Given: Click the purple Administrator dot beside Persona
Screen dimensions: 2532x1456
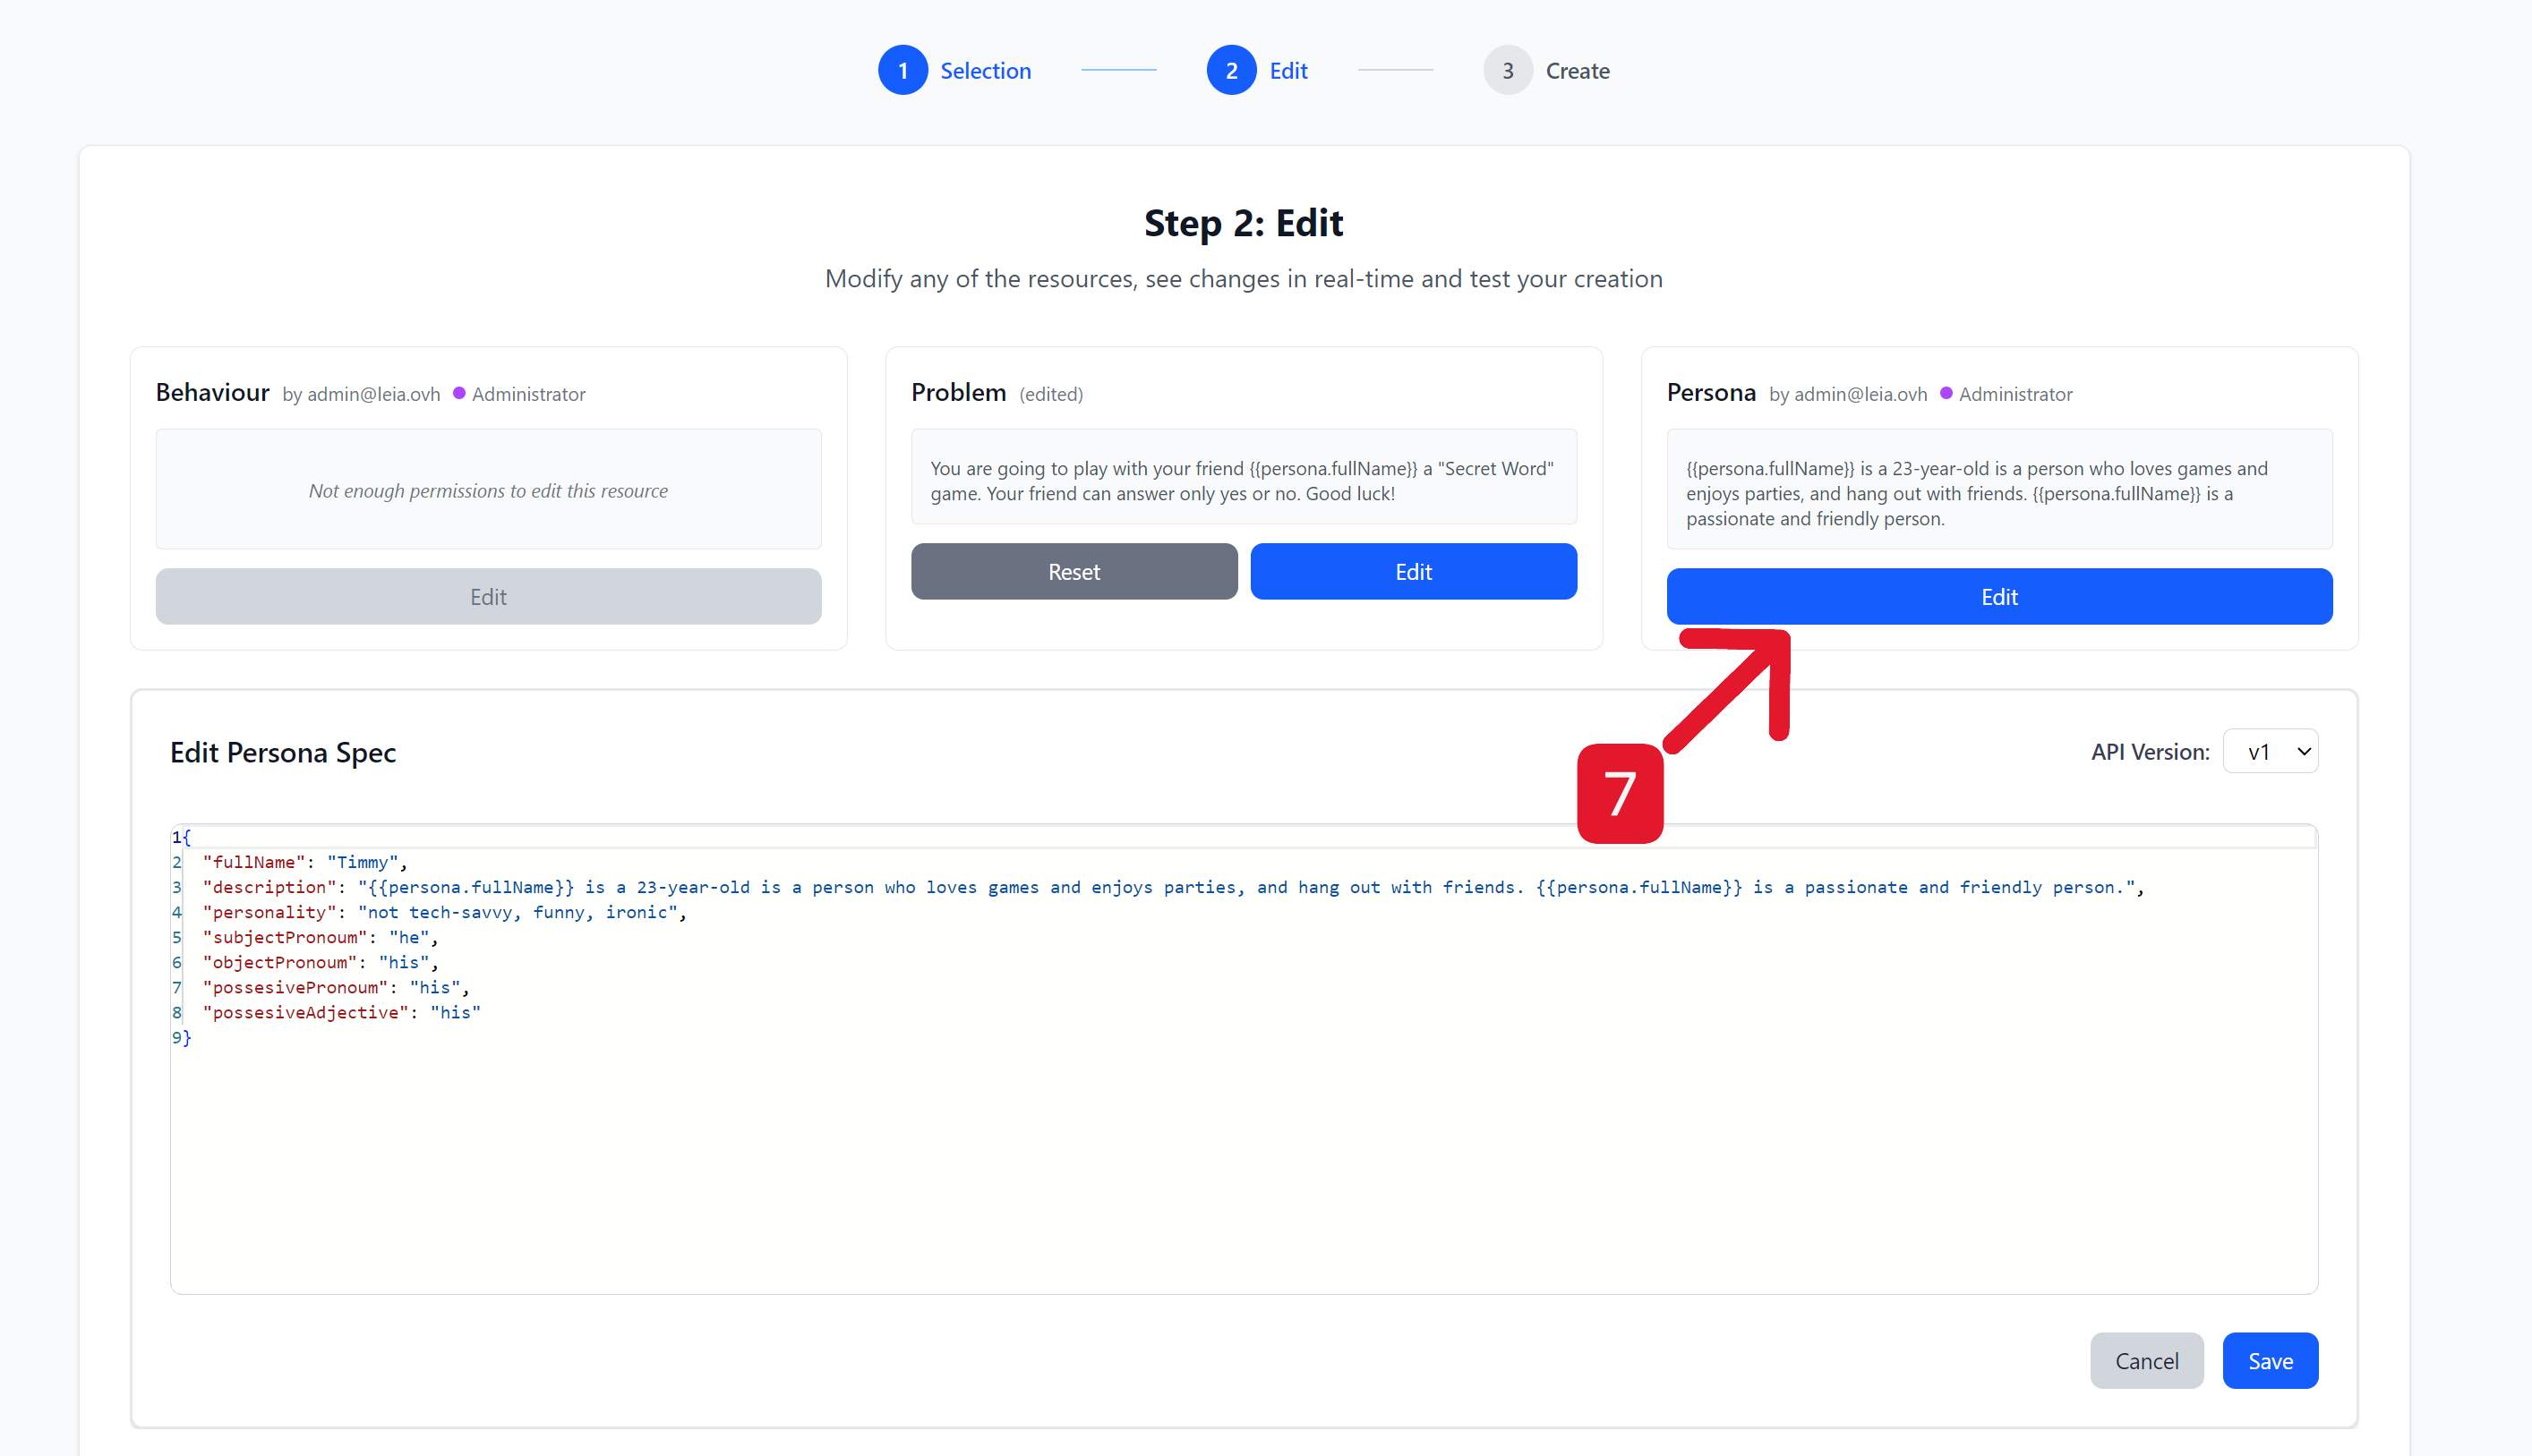Looking at the screenshot, I should 1946,393.
